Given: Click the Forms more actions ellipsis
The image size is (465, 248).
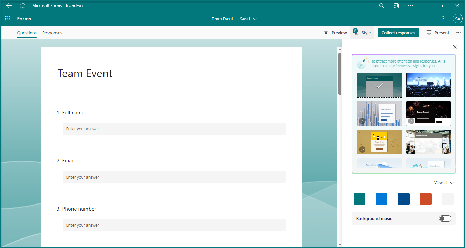Looking at the screenshot, I should pos(459,32).
